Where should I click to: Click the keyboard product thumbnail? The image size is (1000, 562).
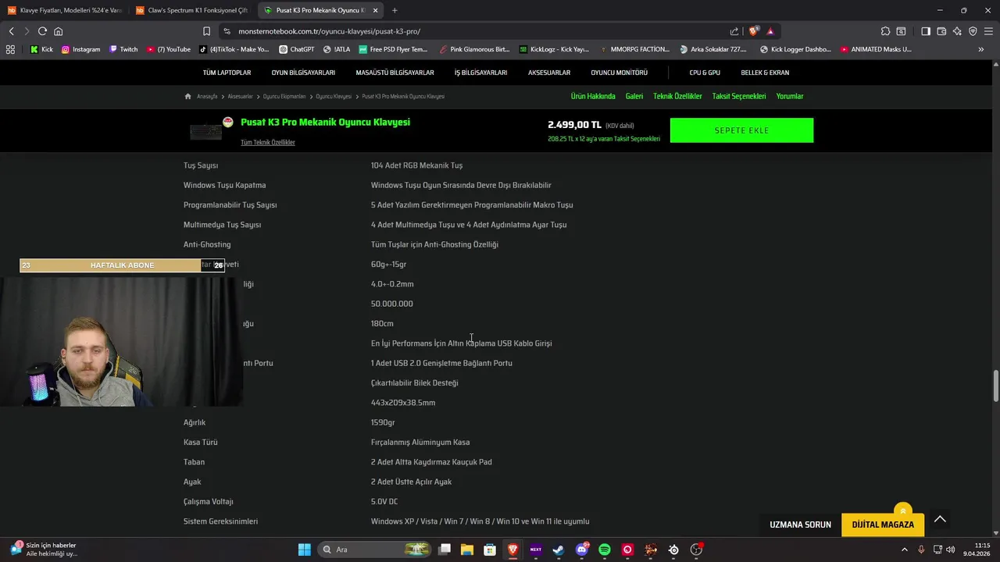(206, 131)
